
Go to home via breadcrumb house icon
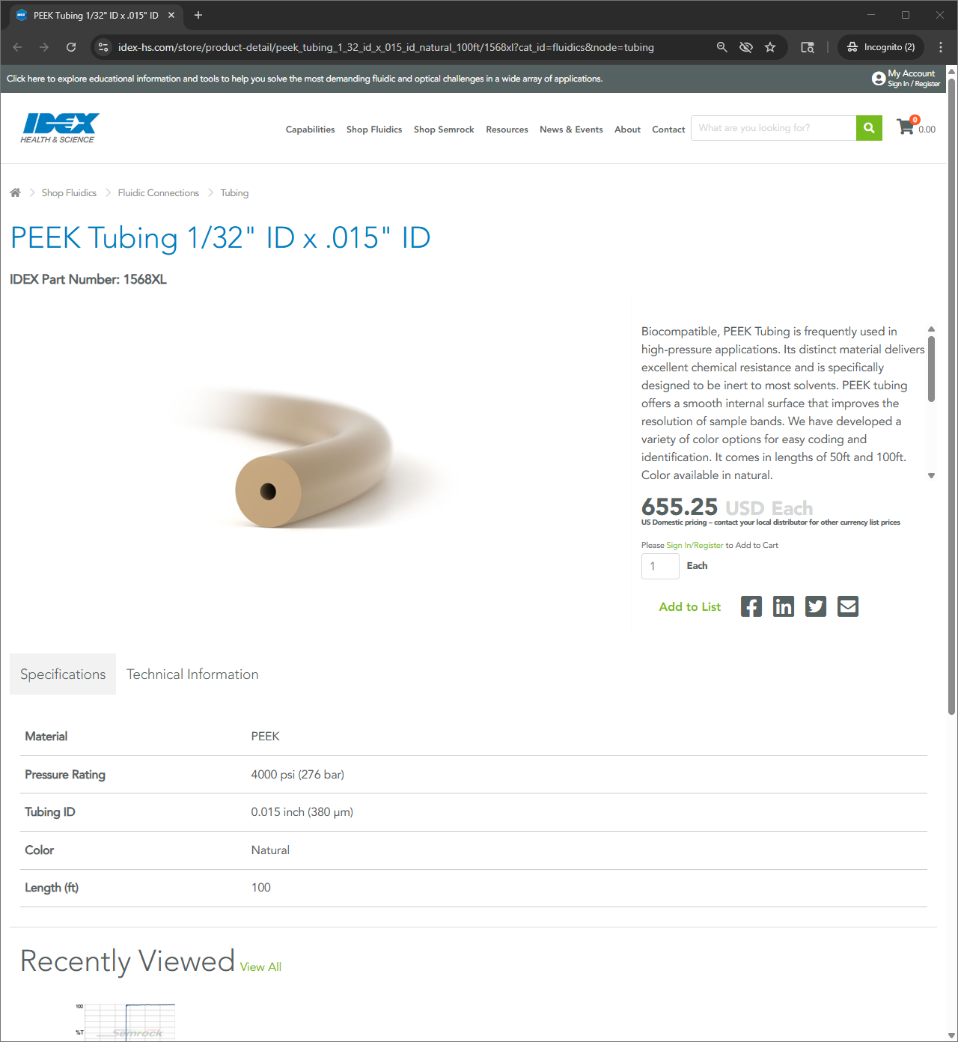click(15, 192)
